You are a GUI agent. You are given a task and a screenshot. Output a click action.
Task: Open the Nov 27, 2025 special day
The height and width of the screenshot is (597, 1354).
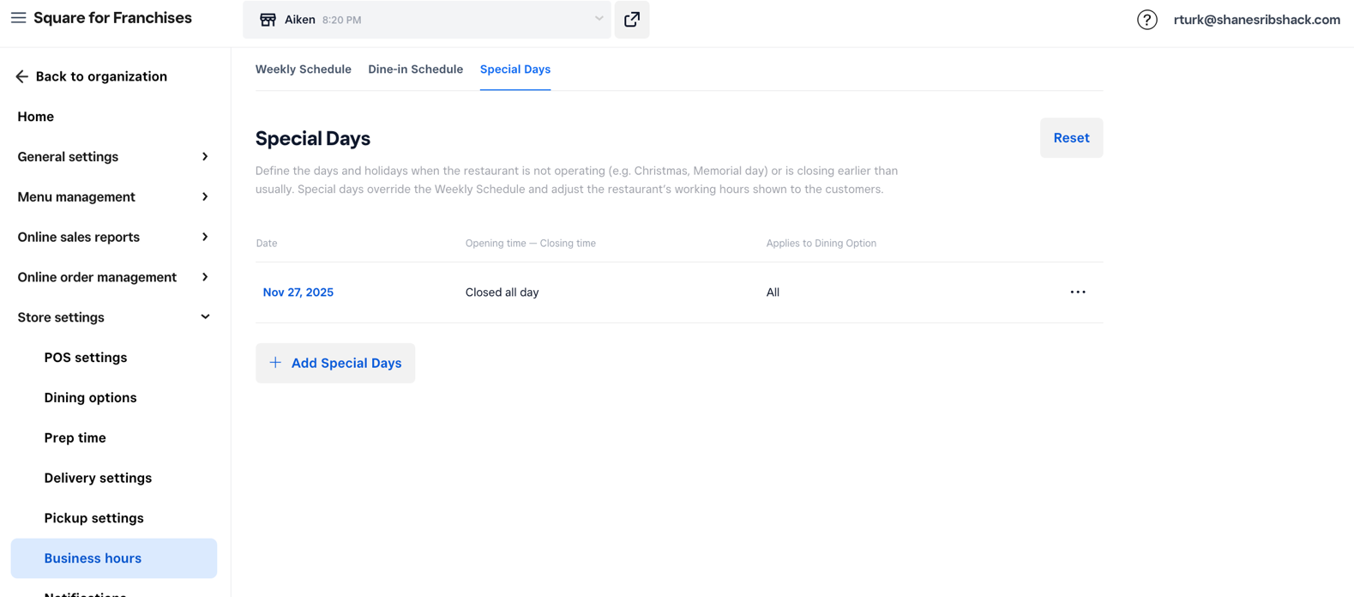(x=298, y=292)
